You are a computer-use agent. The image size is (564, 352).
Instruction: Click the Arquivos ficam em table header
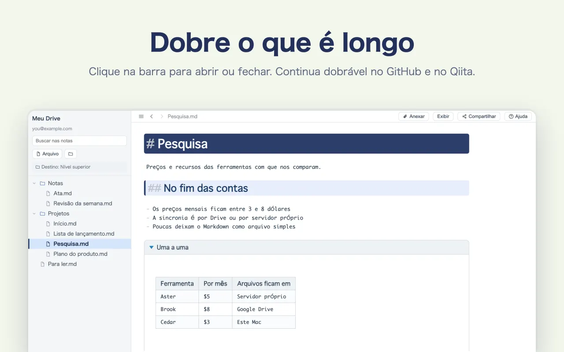[264, 283]
